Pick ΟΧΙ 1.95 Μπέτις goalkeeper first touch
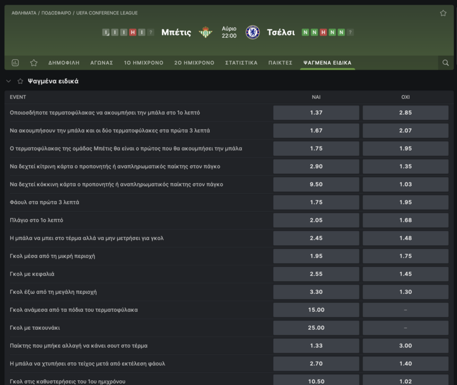 pos(405,148)
